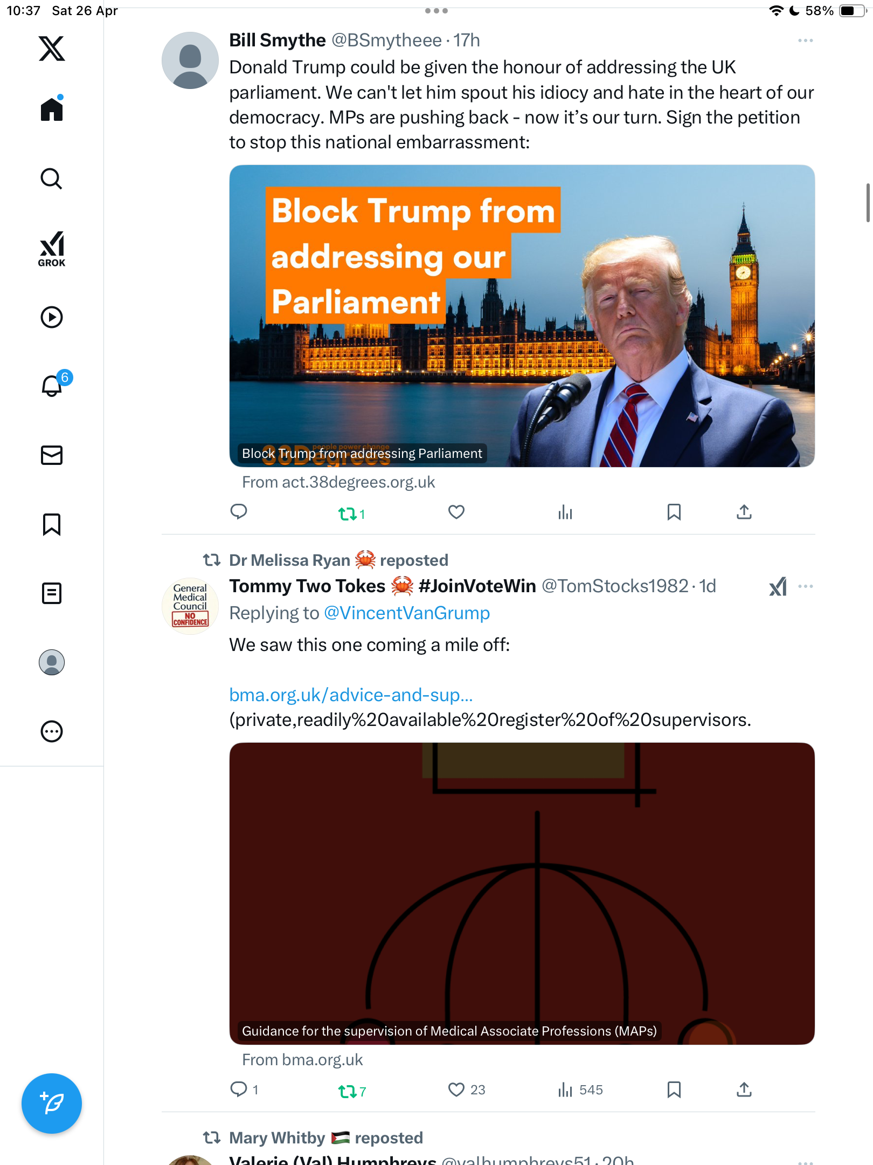Bookmark the Tommy Two Tokes post

(674, 1089)
